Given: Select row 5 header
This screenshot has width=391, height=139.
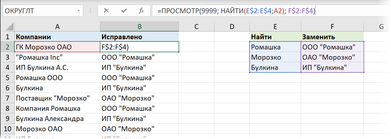Looking at the screenshot, I should pyautogui.click(x=7, y=78).
